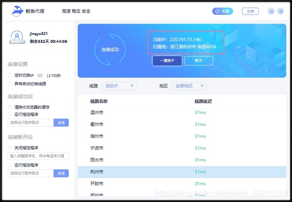
Task: Enable run program after connection success
Action: click(10, 114)
